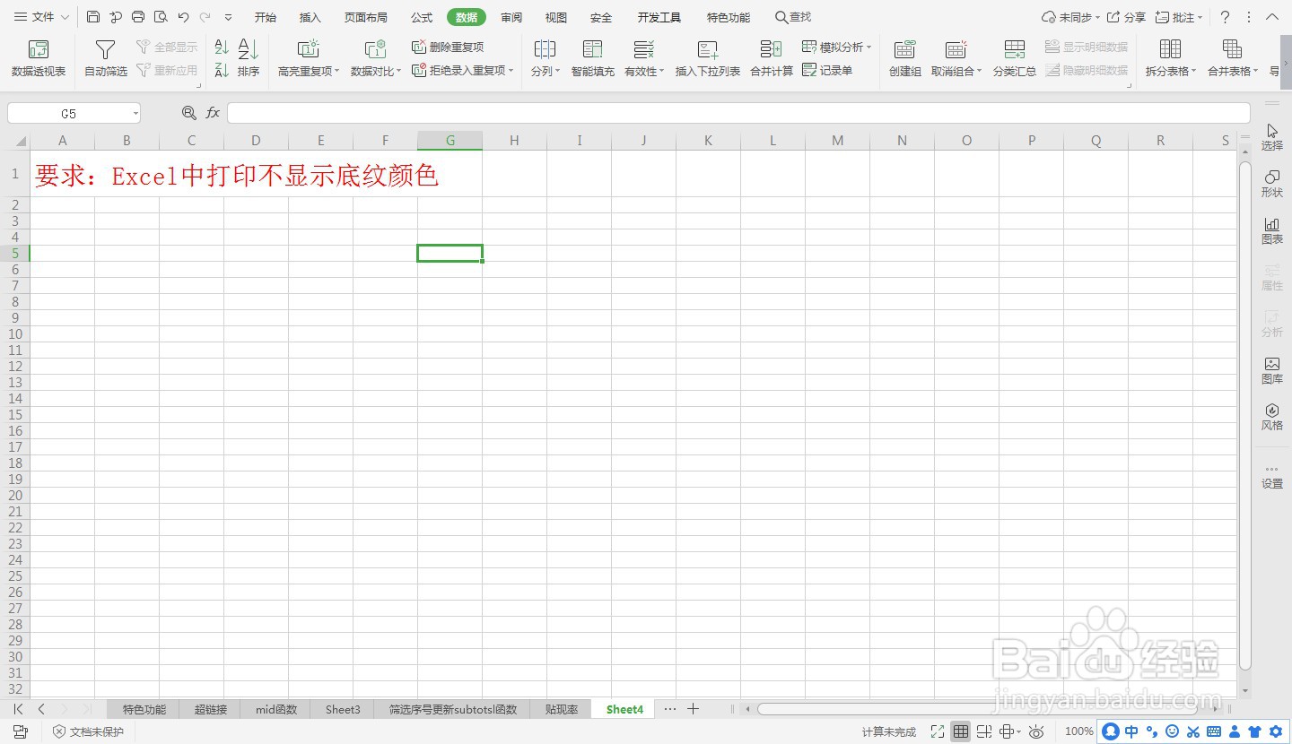
Task: Enable AutoFilter (自动筛选)
Action: [106, 58]
